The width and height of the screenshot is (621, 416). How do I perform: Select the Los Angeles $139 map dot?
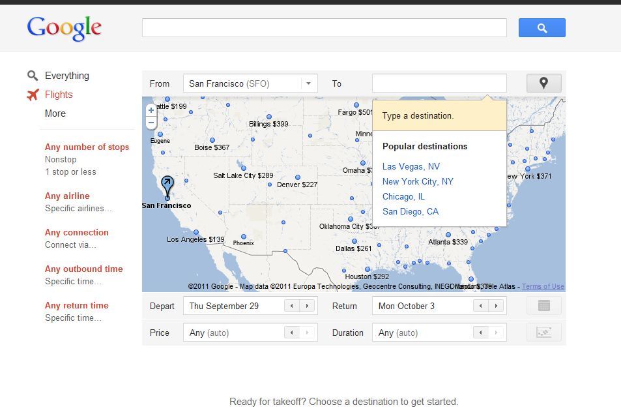tap(196, 232)
